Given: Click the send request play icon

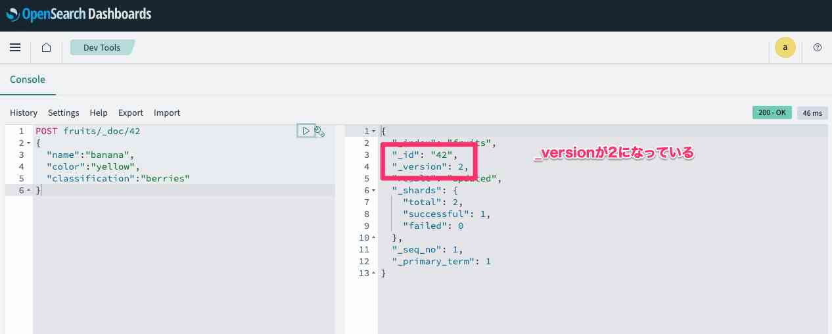Looking at the screenshot, I should [306, 131].
